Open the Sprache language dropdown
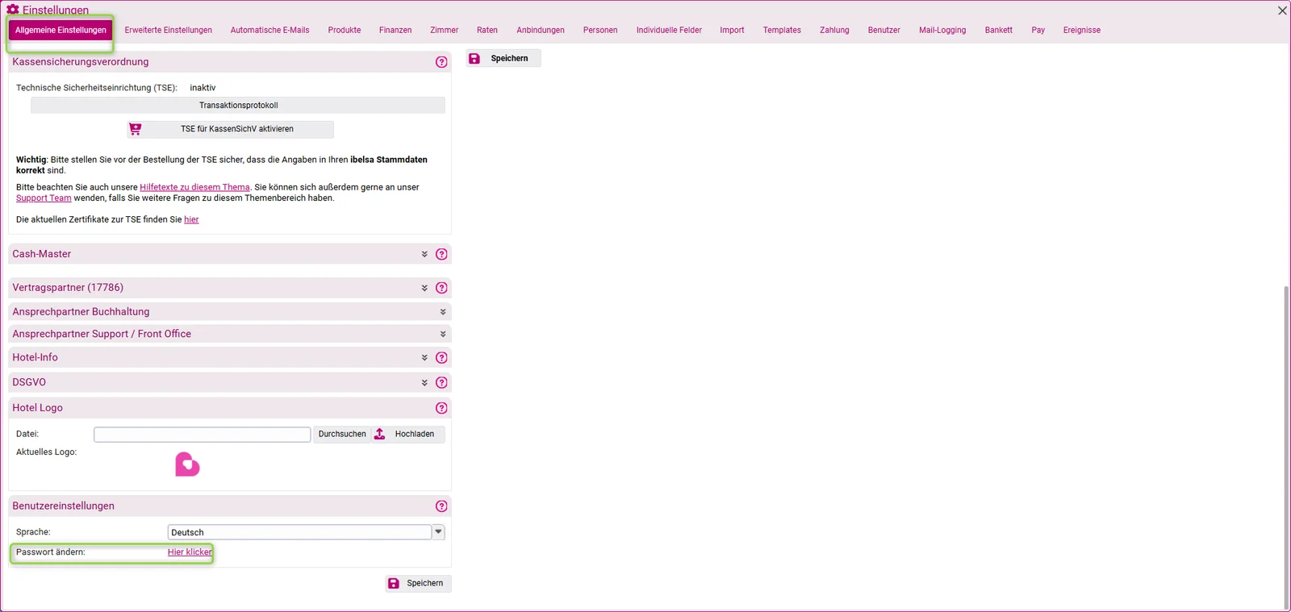This screenshot has height=612, width=1291. coord(438,532)
